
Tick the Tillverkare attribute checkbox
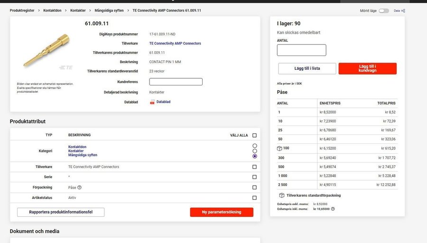point(254,167)
